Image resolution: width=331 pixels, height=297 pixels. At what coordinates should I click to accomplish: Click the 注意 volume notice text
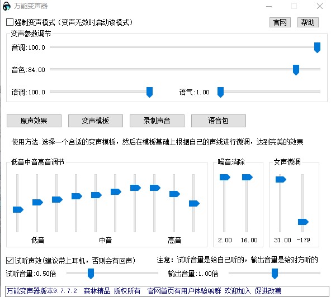click(x=237, y=260)
